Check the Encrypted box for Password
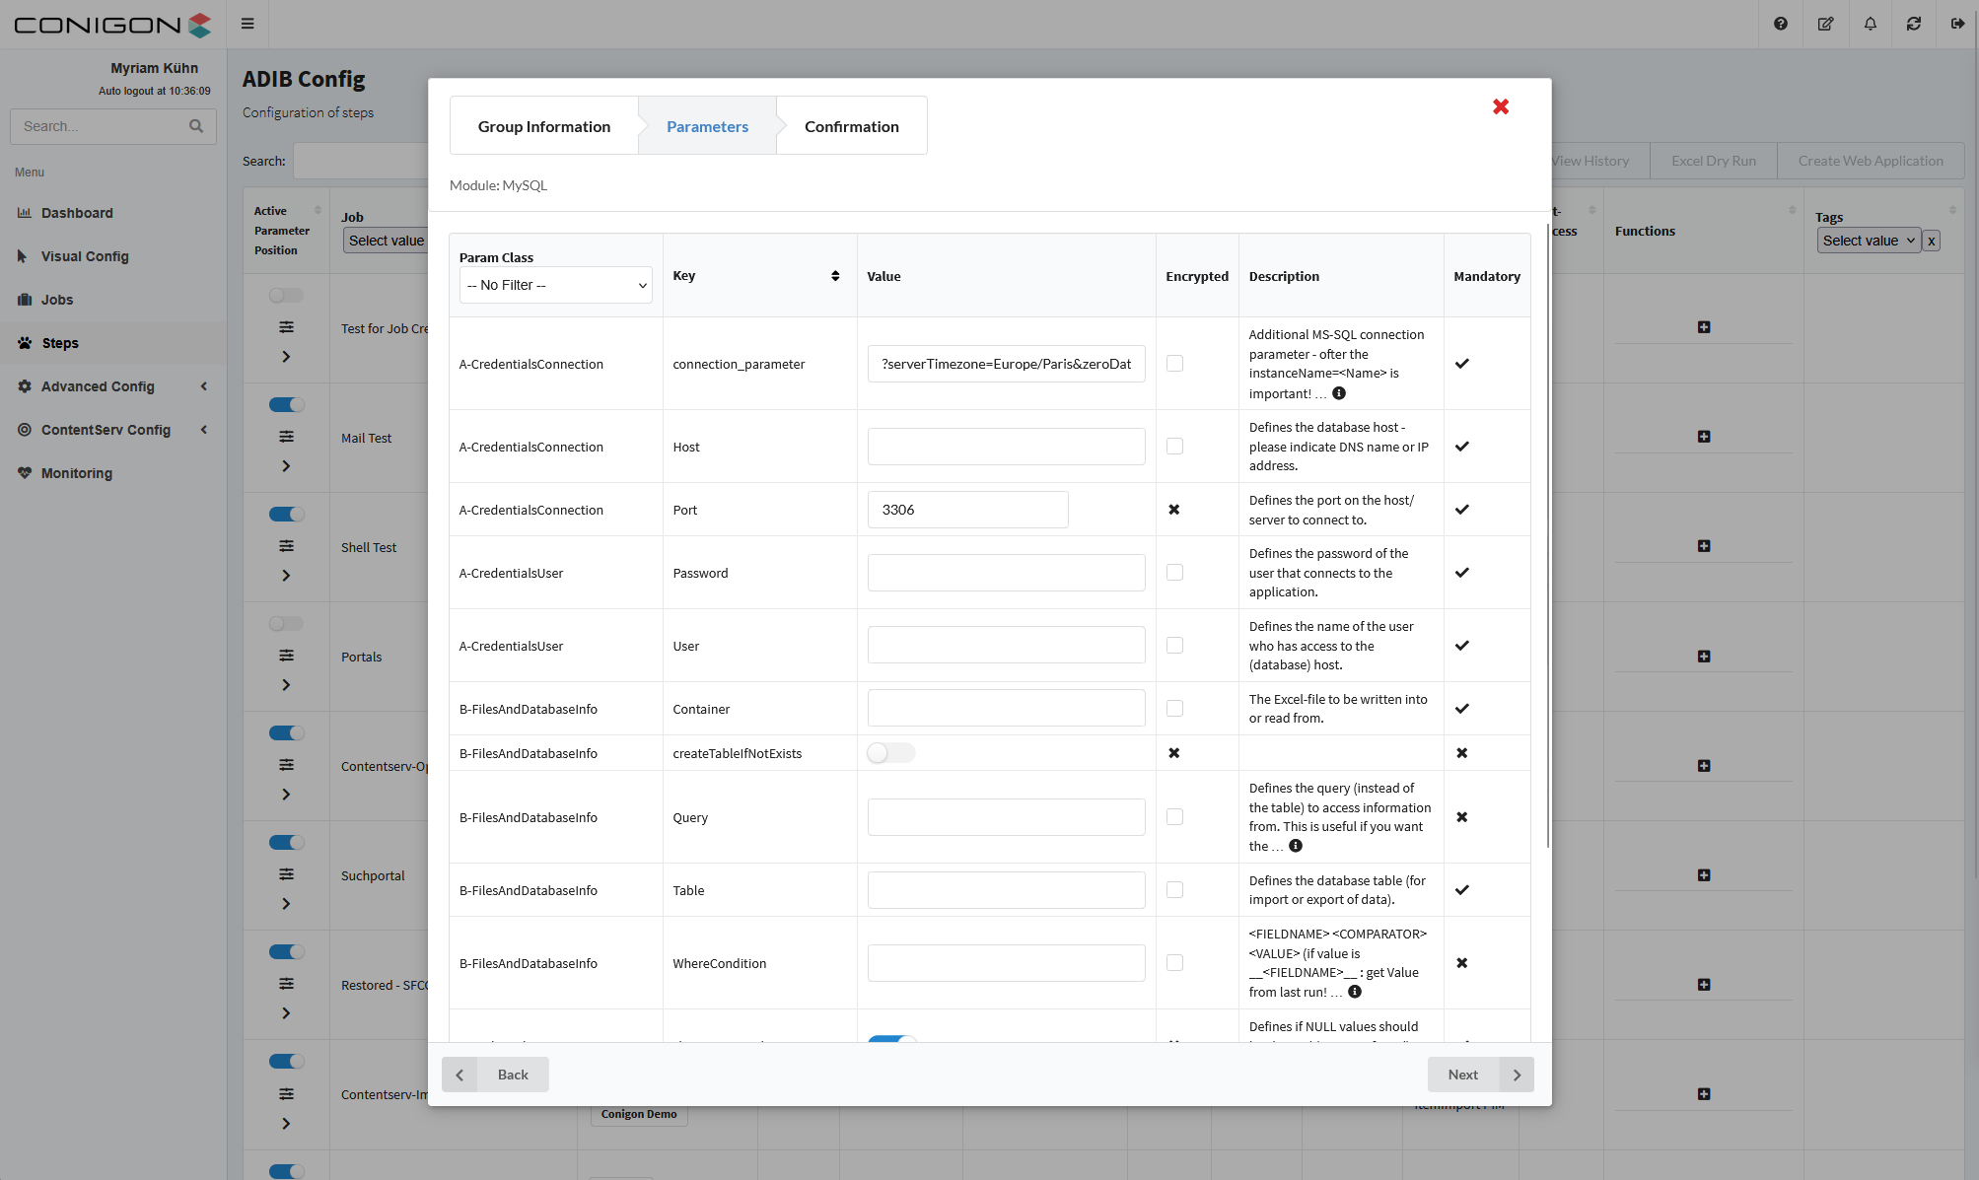Viewport: 1979px width, 1180px height. pos(1173,573)
